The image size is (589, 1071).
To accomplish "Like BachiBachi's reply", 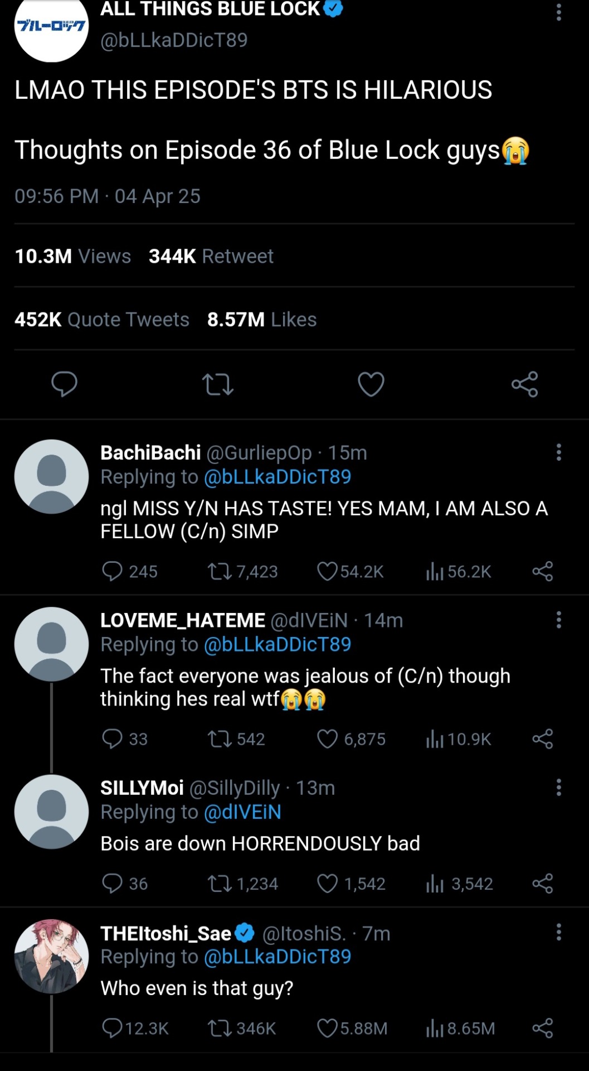I will coord(328,571).
